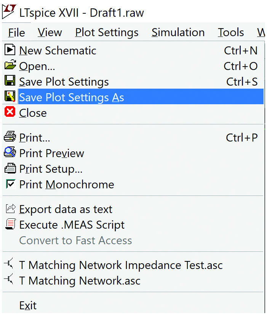Screen dimensions: 267x315
Task: Click the green Save Plot Settings floppy icon
Action: tap(10, 81)
